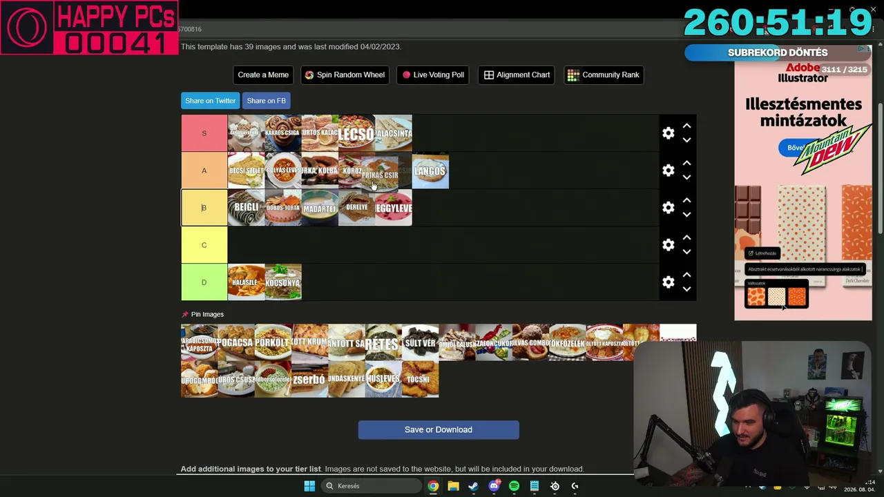Move tier A row up
The height and width of the screenshot is (497, 884).
tap(686, 164)
